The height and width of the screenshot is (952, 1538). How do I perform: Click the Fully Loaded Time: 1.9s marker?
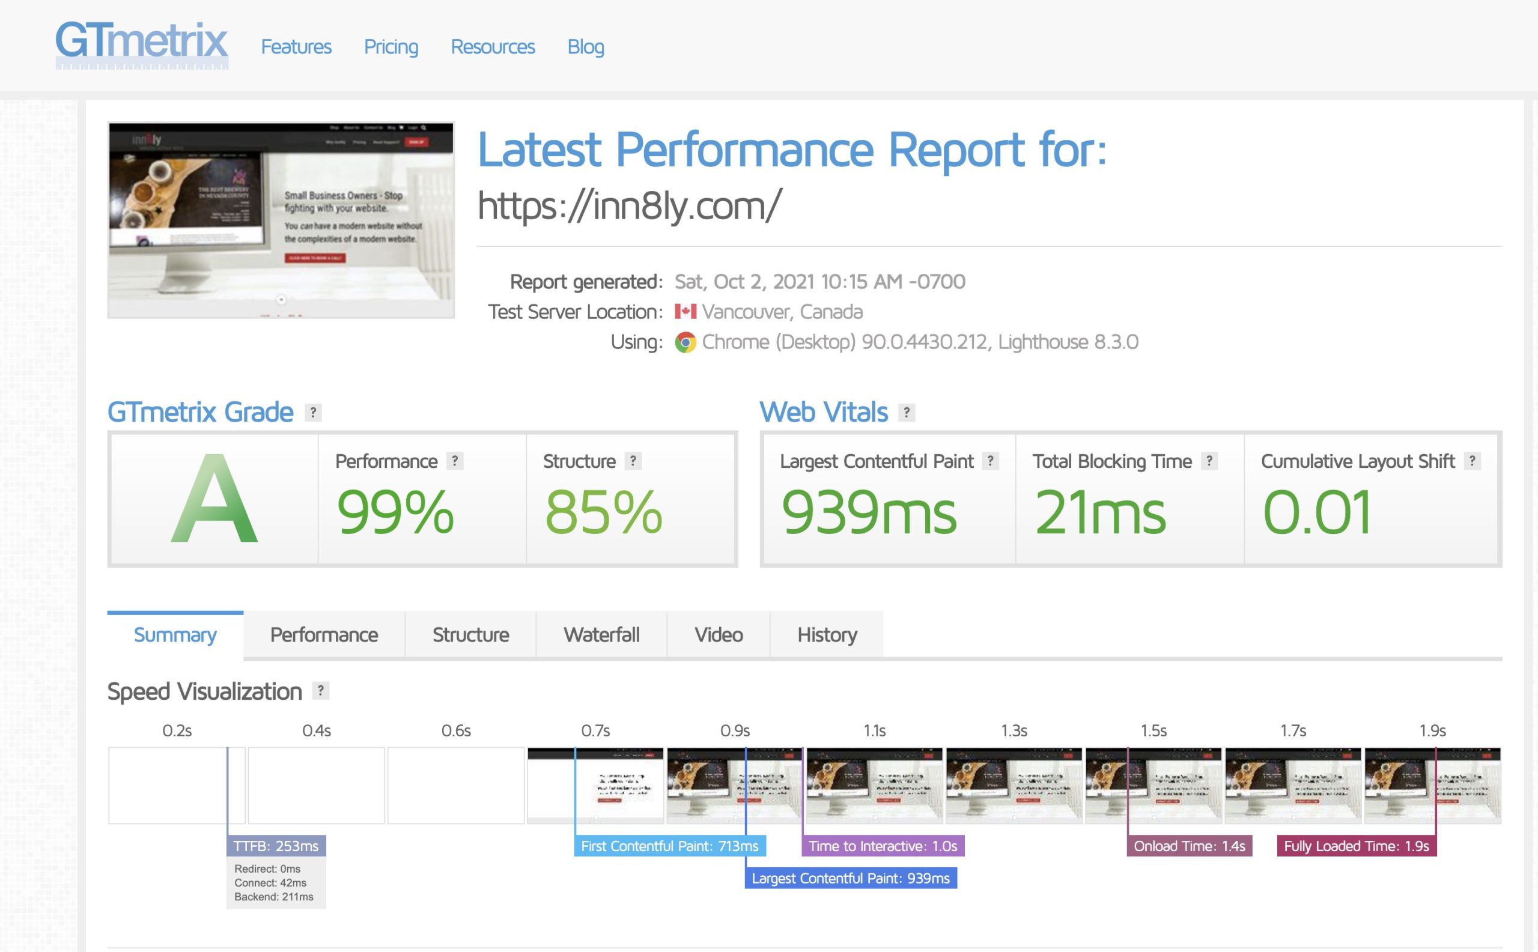coord(1356,846)
